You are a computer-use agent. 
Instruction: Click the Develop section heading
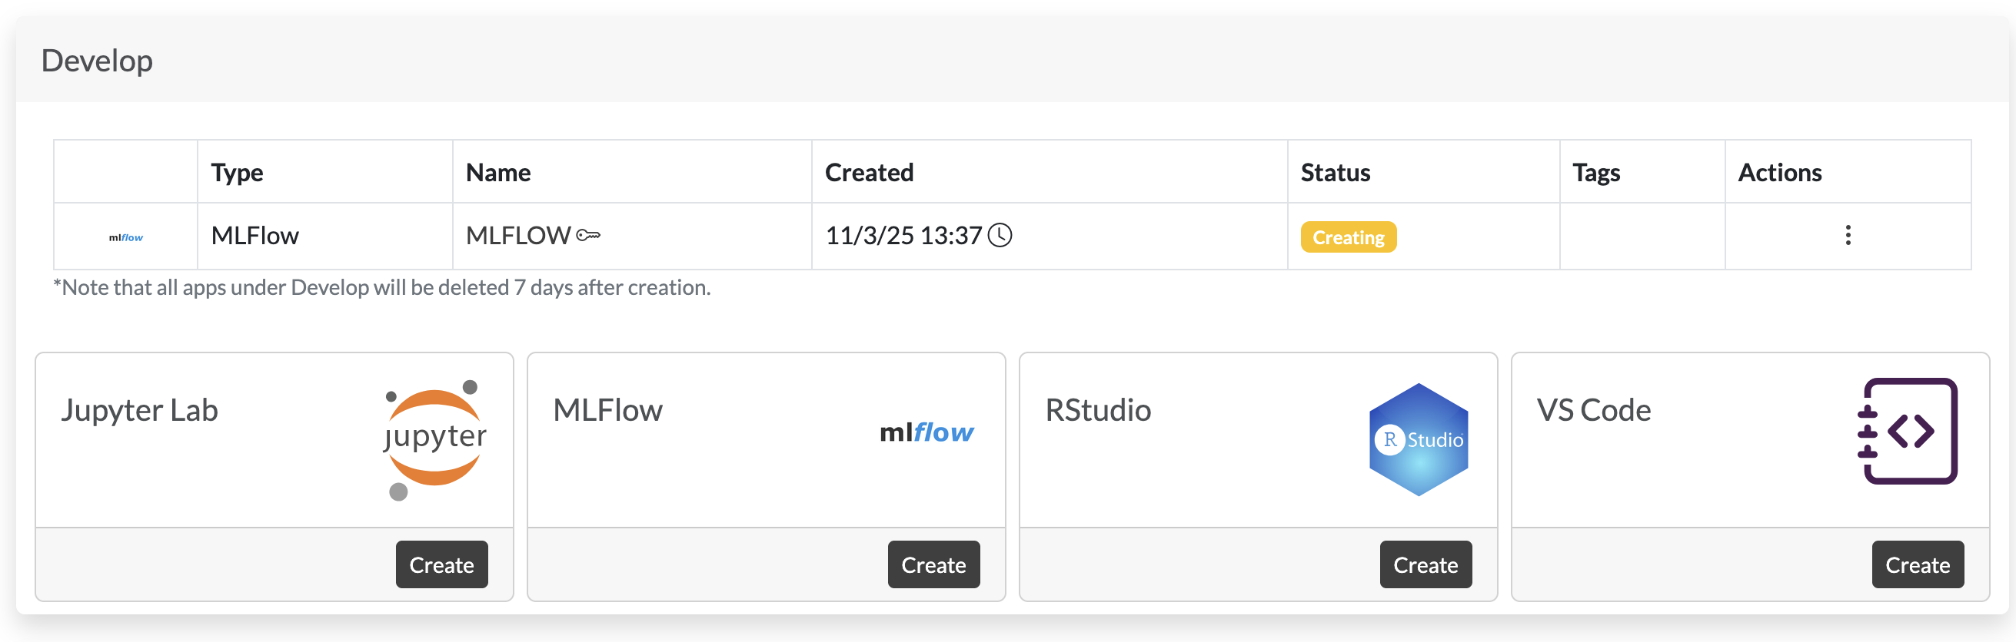click(x=97, y=60)
